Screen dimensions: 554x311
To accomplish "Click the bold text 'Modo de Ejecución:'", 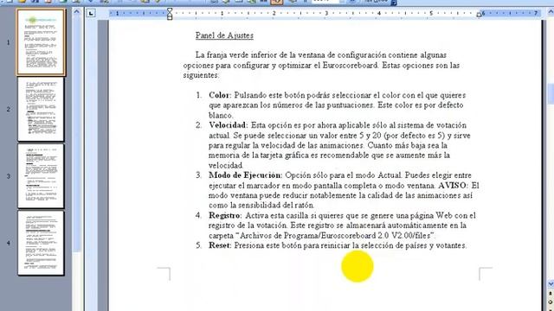I will [245, 175].
